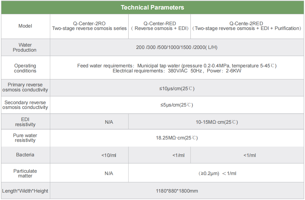Click the feed water requirements text
This screenshot has height=200, width=305.
(x=177, y=66)
